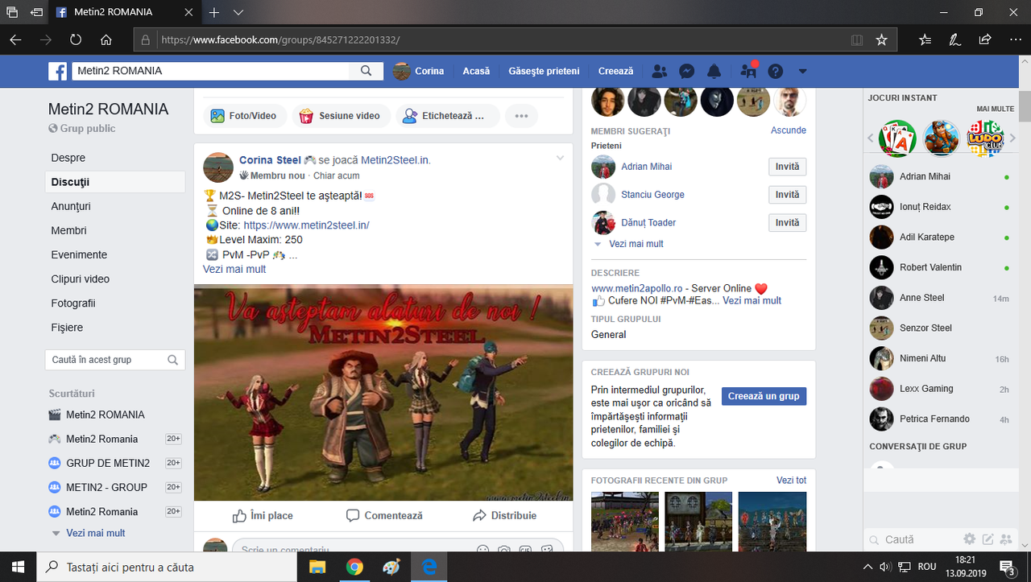
Task: Click the Caută în acest grup search field
Action: click(x=115, y=360)
